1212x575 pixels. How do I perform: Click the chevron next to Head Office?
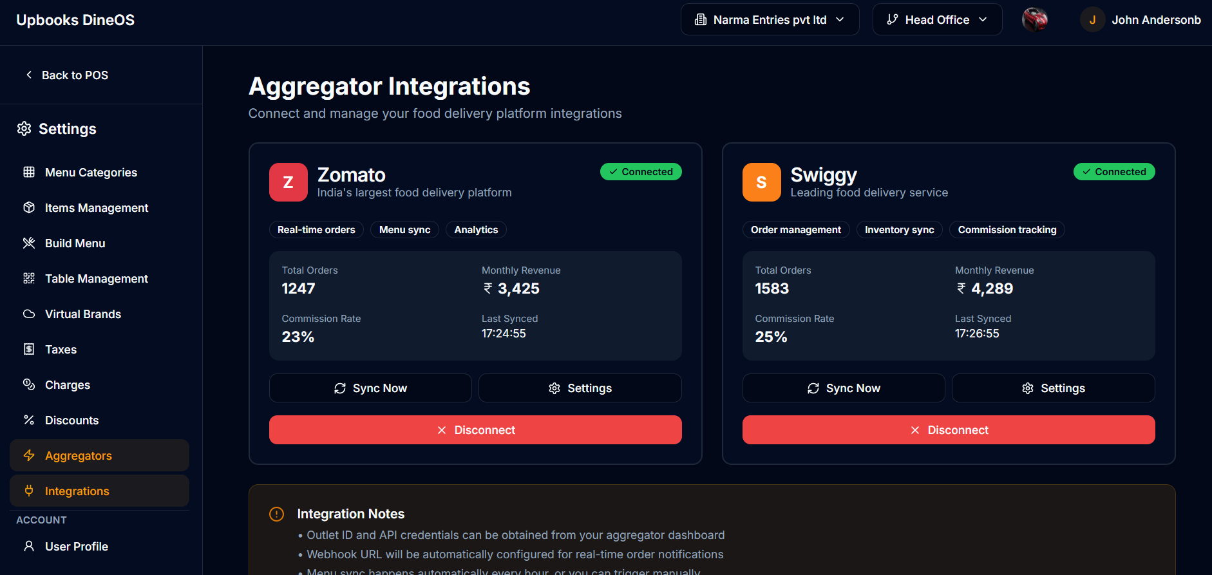[983, 19]
